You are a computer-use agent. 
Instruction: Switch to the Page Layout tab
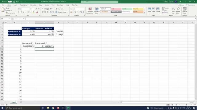(x=24, y=5)
